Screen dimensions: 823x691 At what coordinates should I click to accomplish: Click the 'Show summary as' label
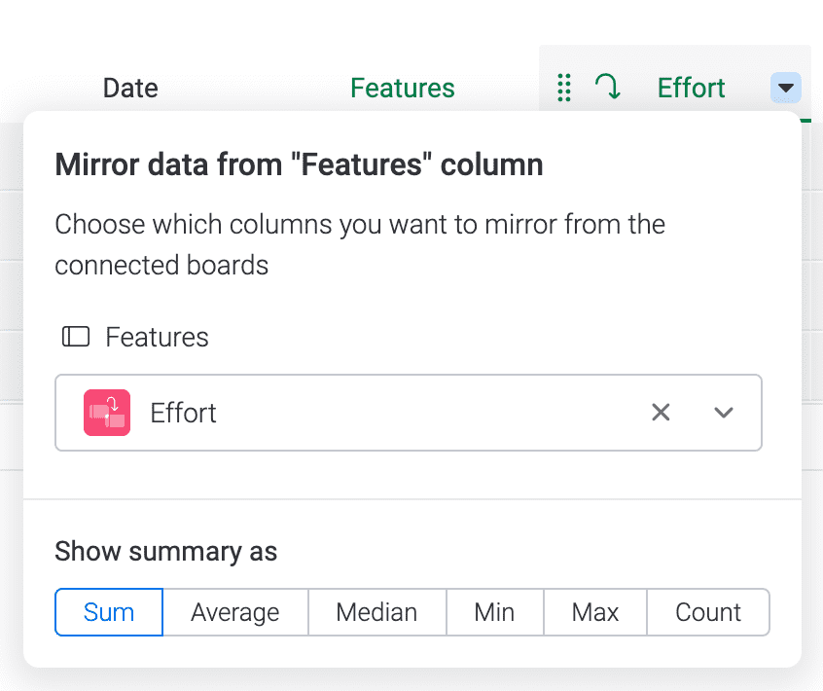166,552
